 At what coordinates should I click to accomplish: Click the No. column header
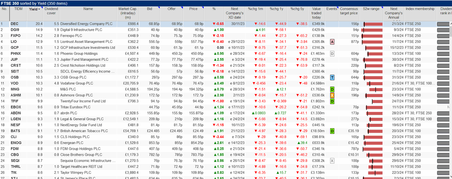[5, 8]
